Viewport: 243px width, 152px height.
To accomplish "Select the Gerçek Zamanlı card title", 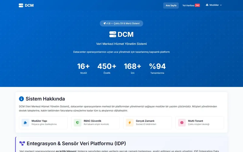I will pyautogui.click(x=145, y=121).
